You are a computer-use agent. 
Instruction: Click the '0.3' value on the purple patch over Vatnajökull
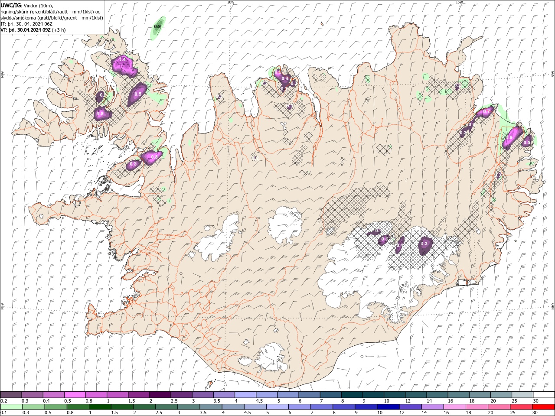point(424,244)
